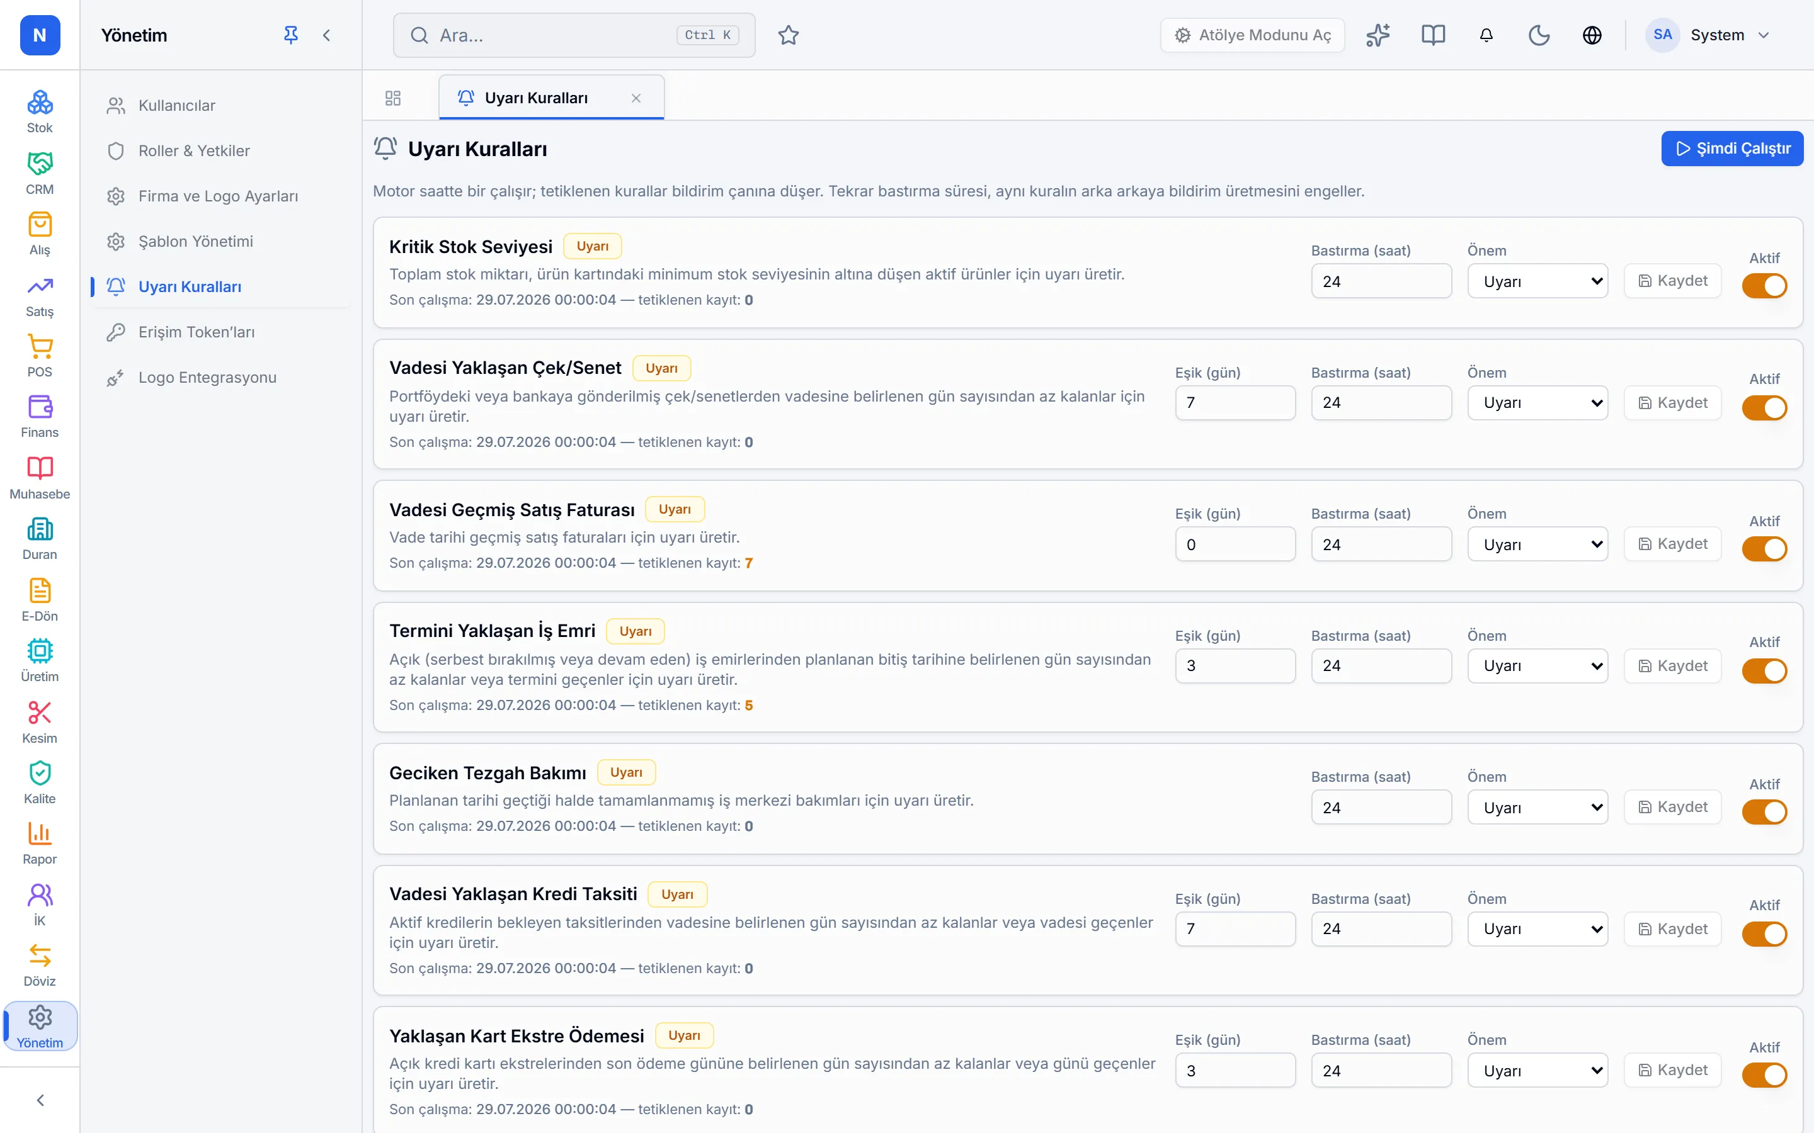Click the Eşik (gün) field for Vadesi Yaklaşan Kredi Taksiti
Screen dimensions: 1814x1133
point(1235,928)
